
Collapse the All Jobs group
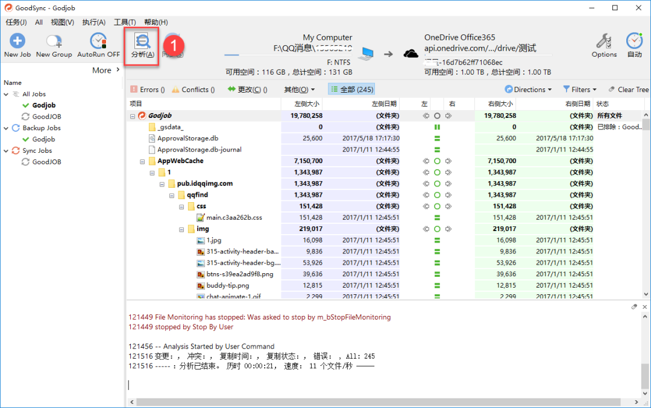coord(6,94)
